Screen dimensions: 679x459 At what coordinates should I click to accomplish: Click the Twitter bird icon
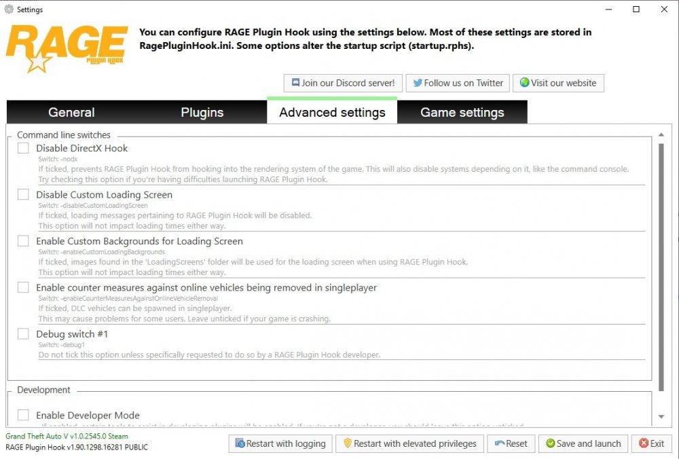coord(417,83)
